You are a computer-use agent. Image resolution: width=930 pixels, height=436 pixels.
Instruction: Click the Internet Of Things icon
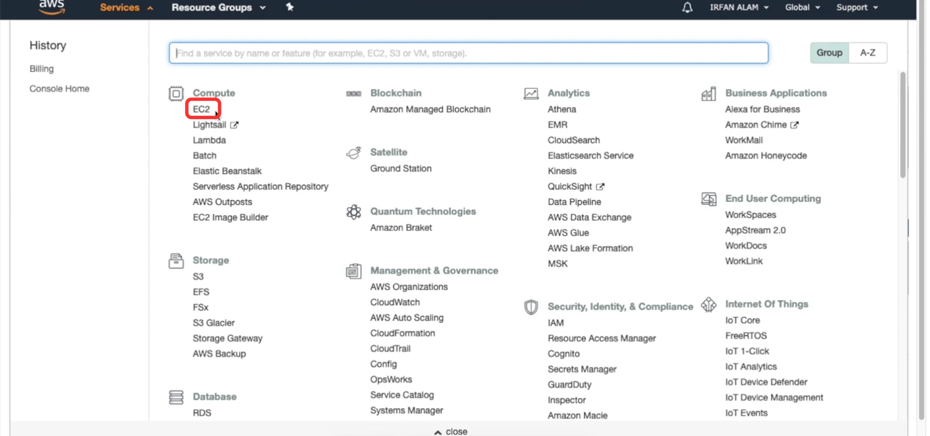(709, 305)
